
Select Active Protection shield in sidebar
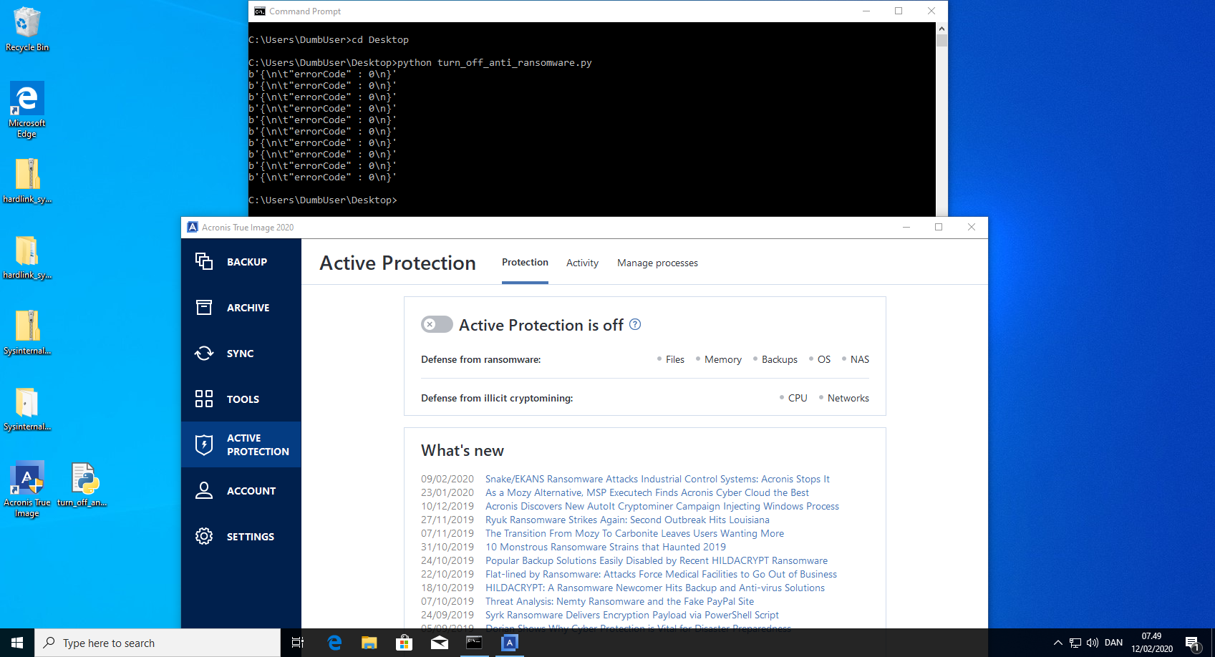click(x=241, y=444)
